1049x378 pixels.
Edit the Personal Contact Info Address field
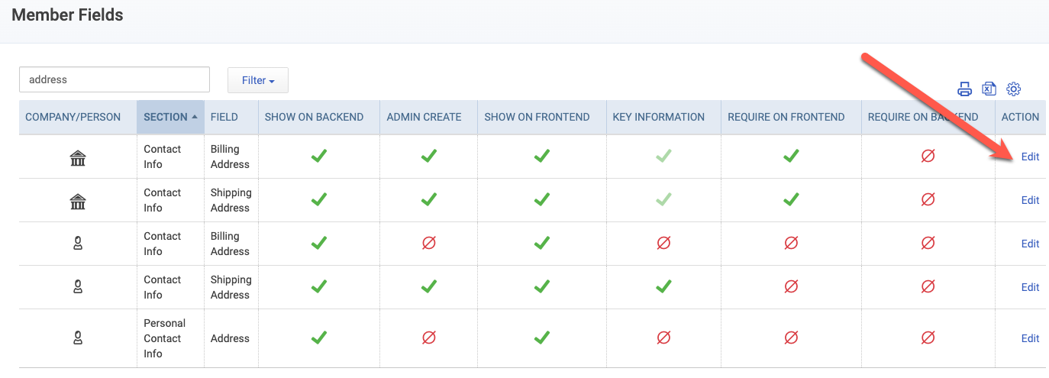point(1030,338)
